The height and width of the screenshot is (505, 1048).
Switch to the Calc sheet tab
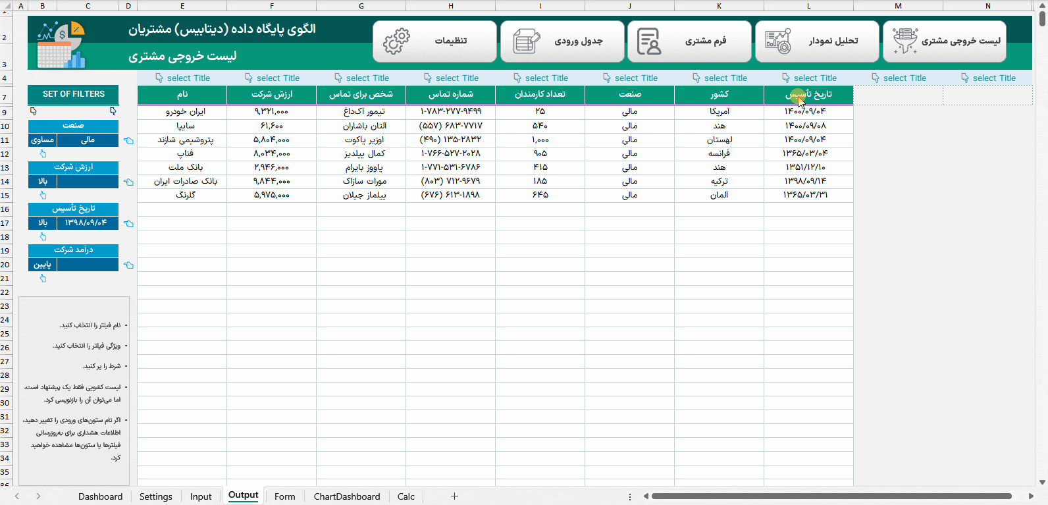(406, 496)
